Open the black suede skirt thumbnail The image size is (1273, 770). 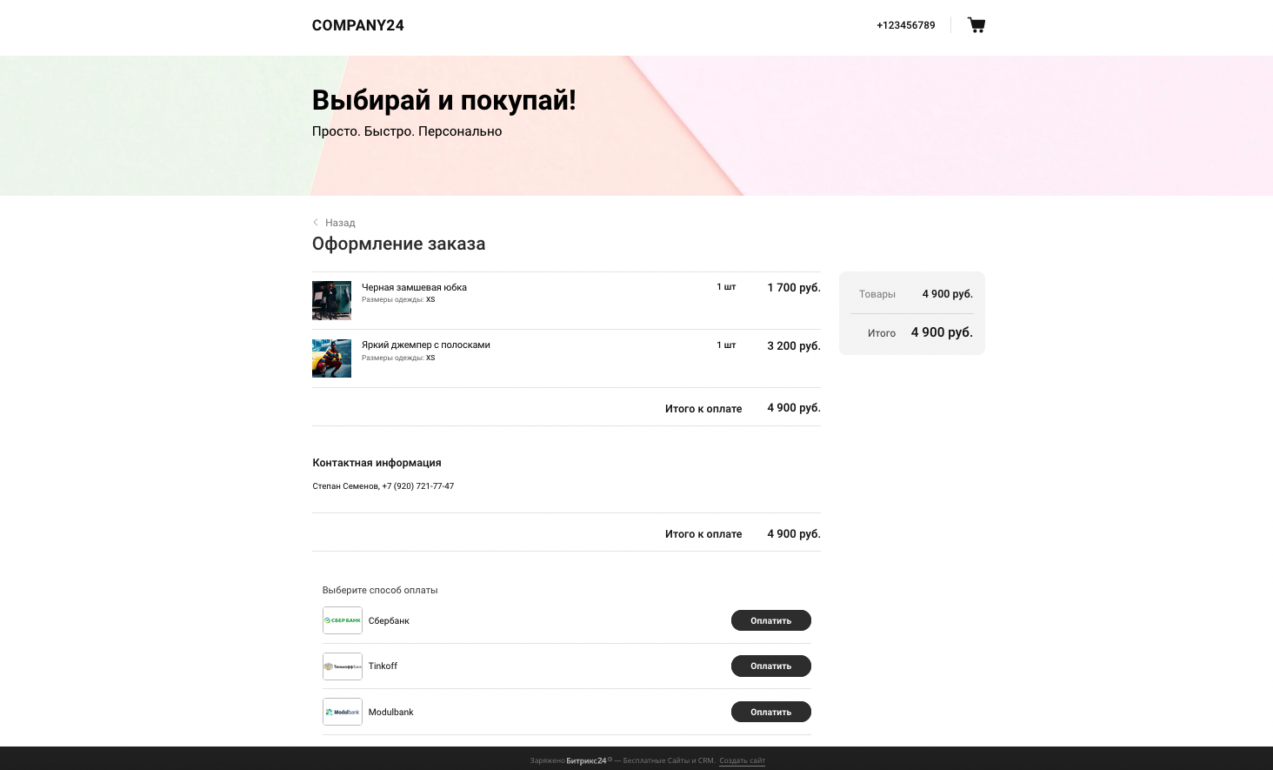point(331,300)
